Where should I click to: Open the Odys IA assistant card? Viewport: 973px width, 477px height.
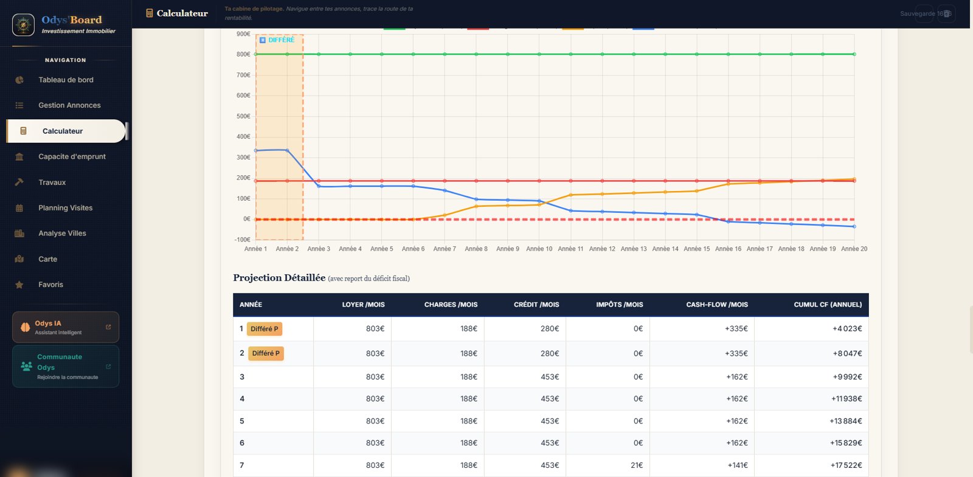click(66, 327)
